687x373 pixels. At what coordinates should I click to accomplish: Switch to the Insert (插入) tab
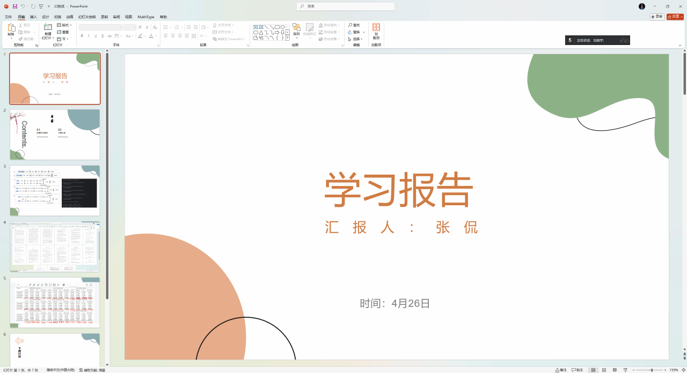pyautogui.click(x=33, y=17)
